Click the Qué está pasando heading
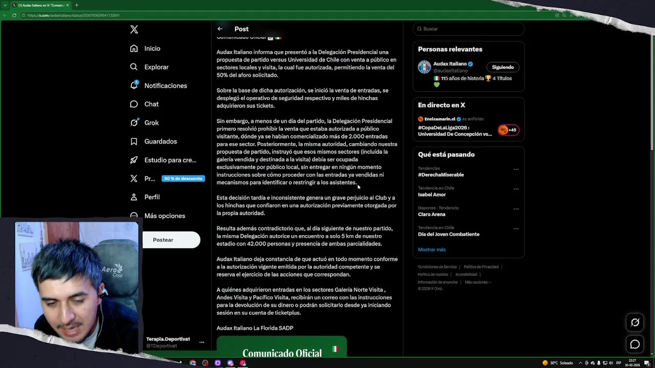Image resolution: width=655 pixels, height=368 pixels. 446,154
